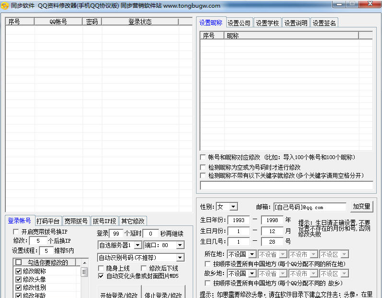Toggle 隐身上线 checkbox
Screen dimensions: 382x298
point(101,268)
